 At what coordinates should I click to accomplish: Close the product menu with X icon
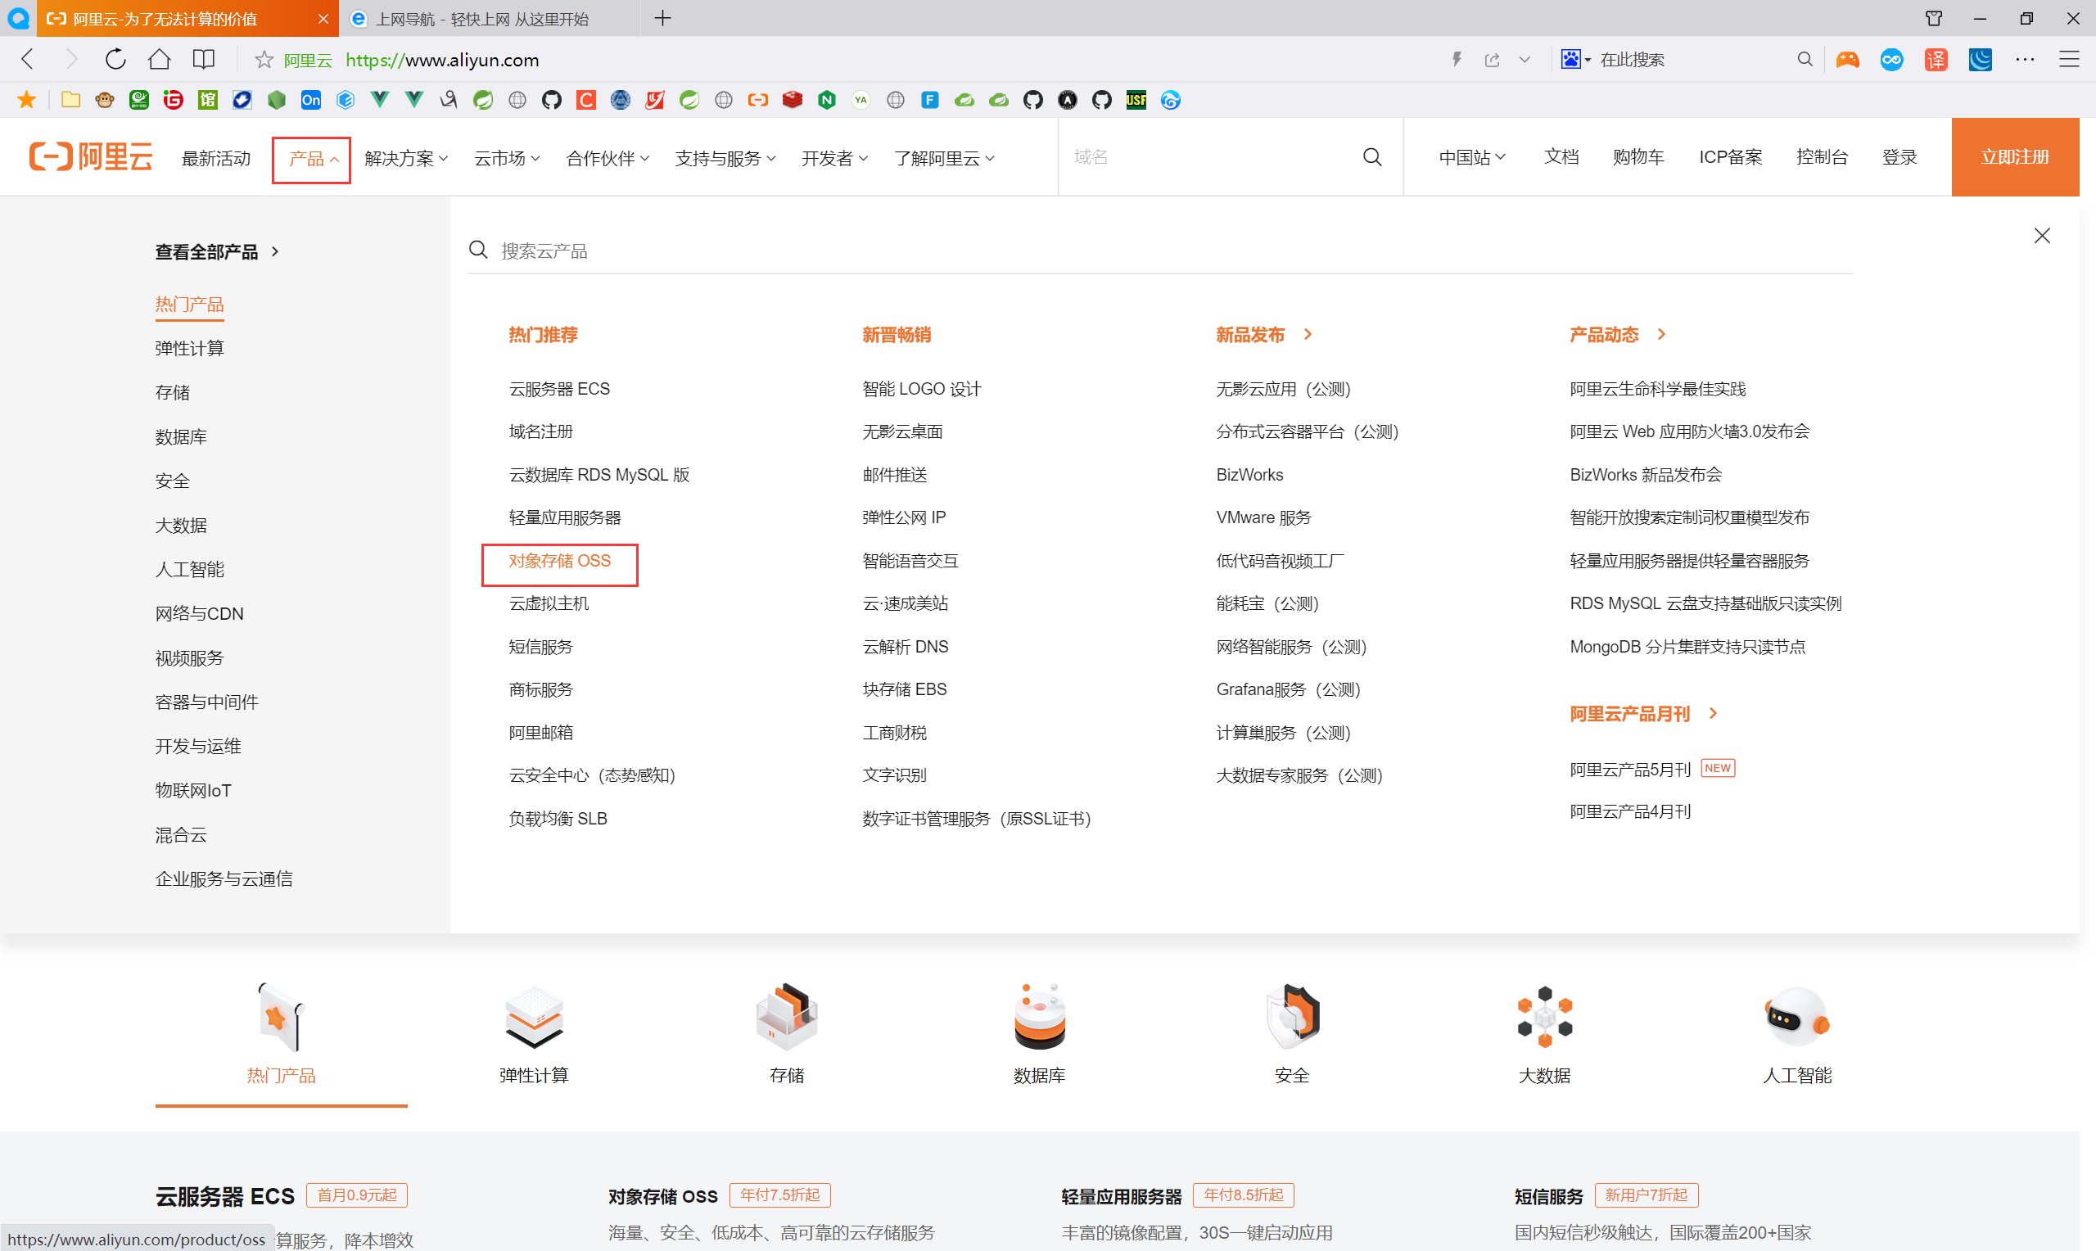tap(2041, 235)
